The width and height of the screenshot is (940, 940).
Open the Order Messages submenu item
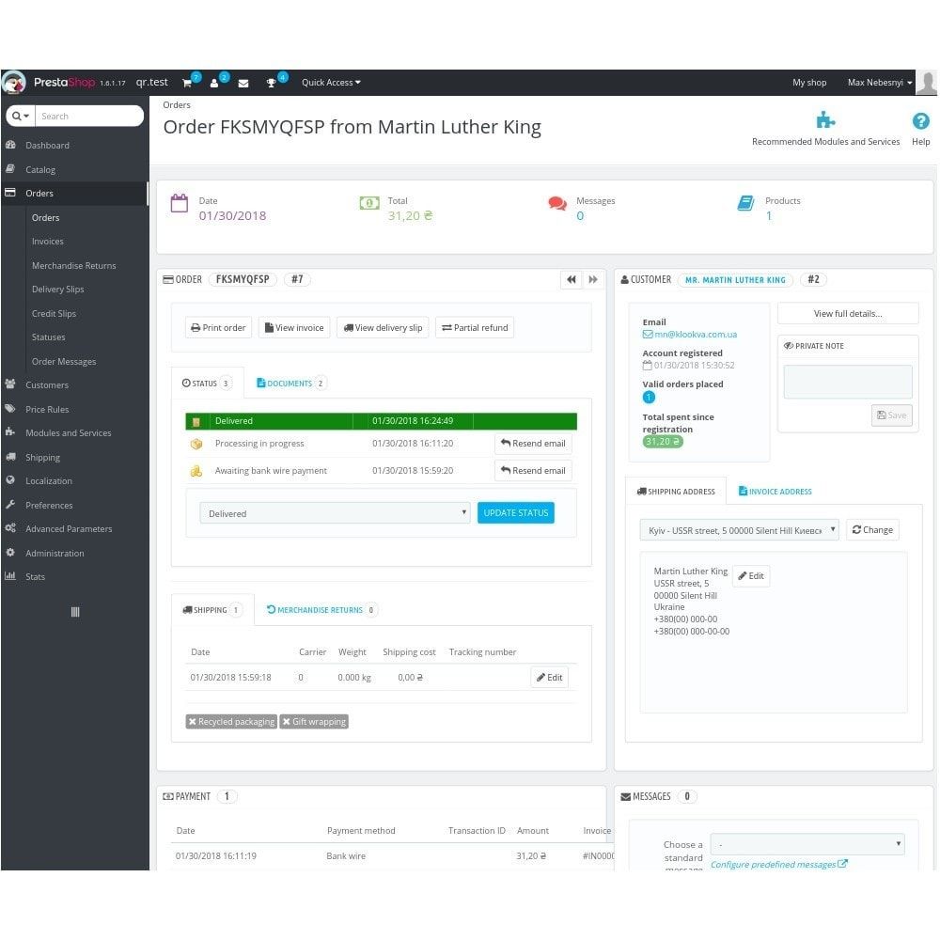click(64, 362)
